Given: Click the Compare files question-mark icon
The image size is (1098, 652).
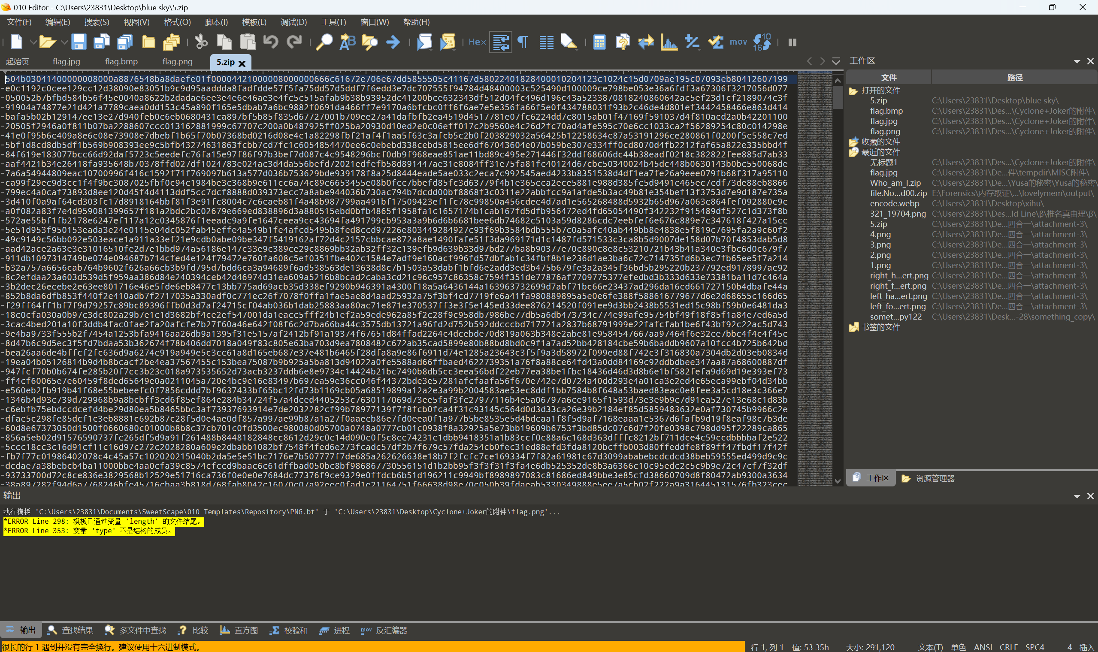Looking at the screenshot, I should 623,42.
